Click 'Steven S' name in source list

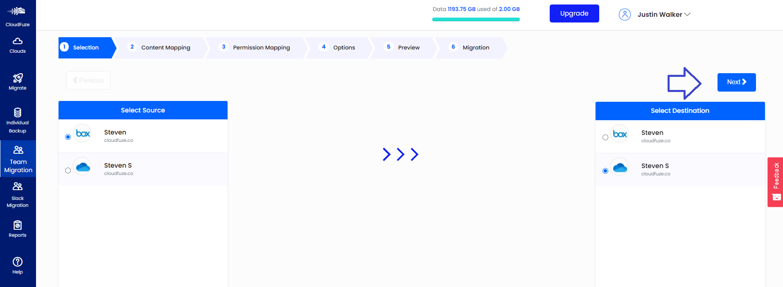(x=118, y=165)
